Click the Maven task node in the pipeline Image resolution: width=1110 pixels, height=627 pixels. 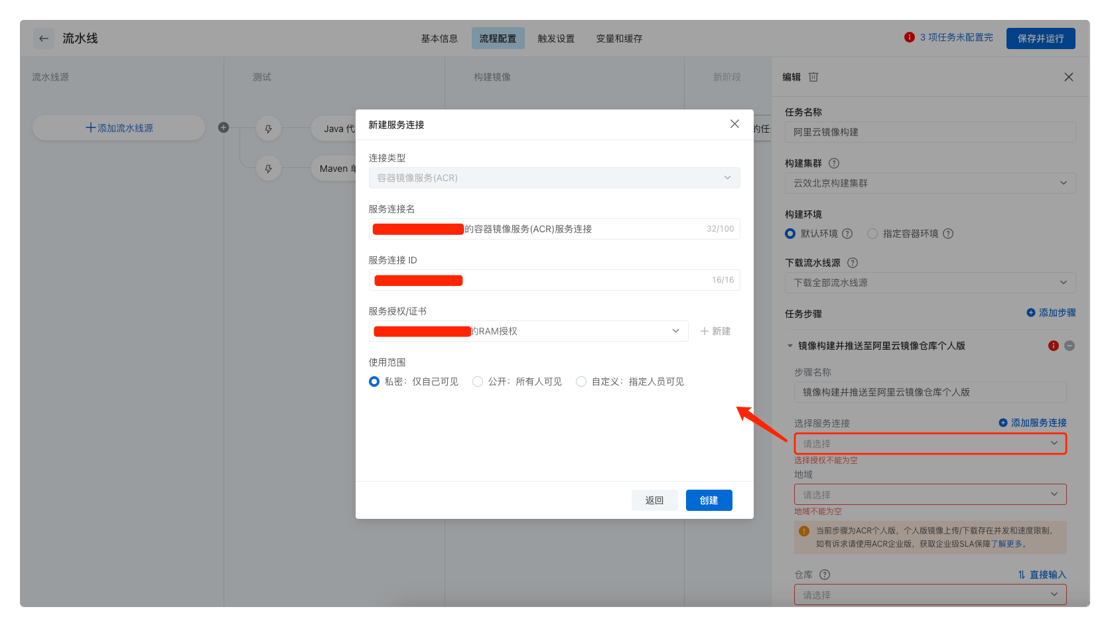tap(334, 169)
